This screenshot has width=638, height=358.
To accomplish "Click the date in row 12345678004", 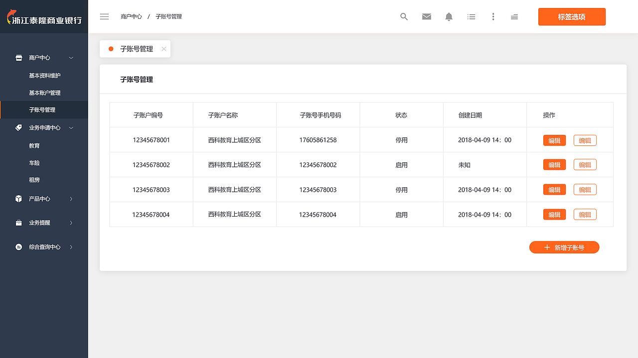I will [484, 215].
